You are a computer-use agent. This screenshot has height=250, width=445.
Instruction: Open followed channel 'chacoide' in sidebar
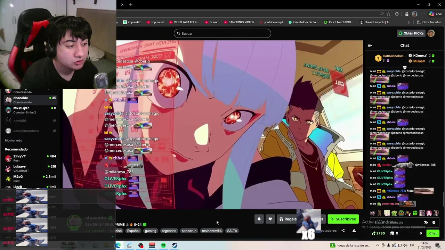31,100
